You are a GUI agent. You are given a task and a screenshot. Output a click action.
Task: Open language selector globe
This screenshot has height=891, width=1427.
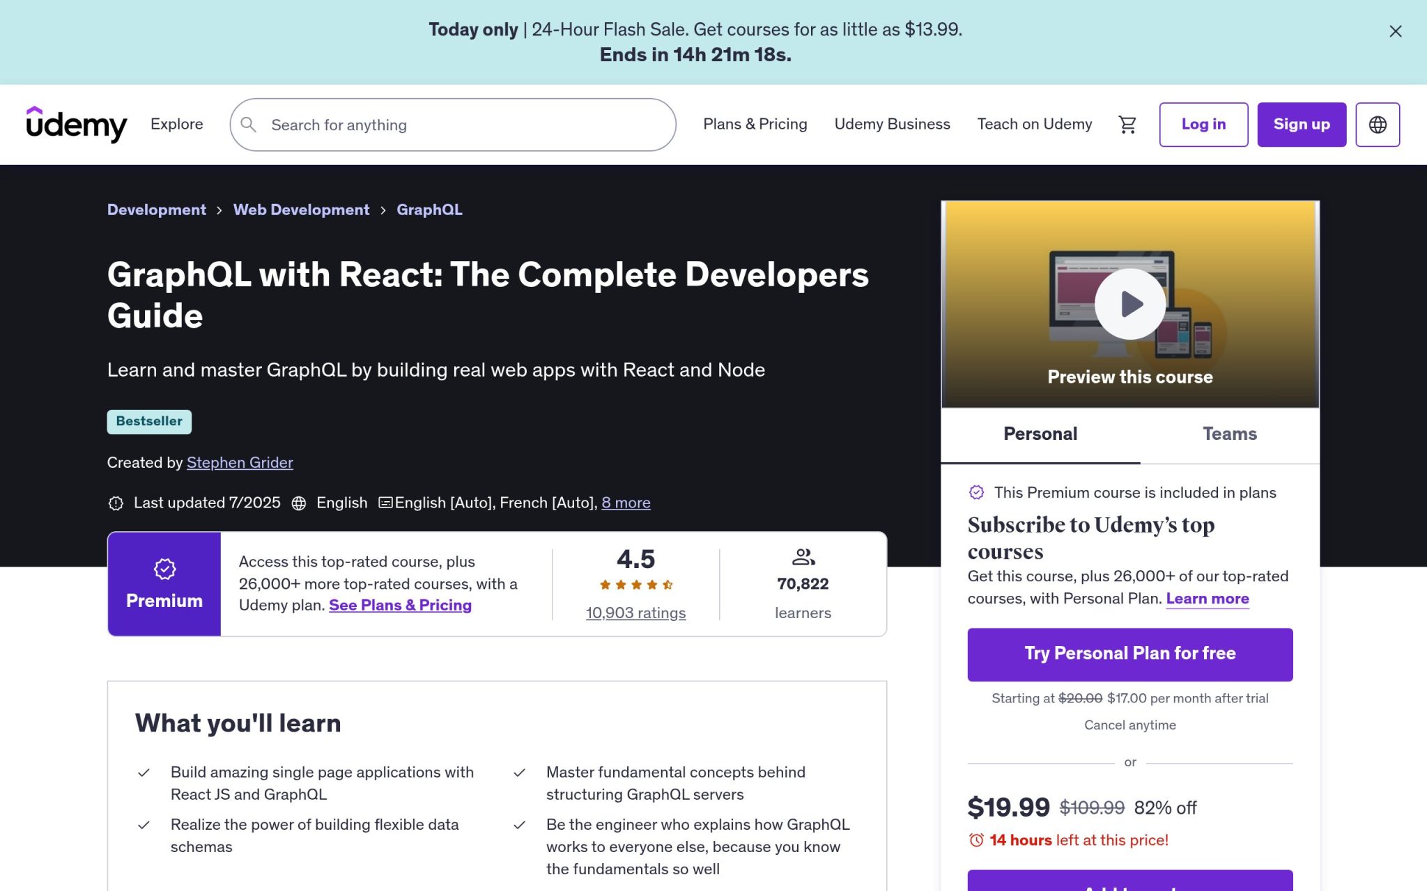point(1378,125)
